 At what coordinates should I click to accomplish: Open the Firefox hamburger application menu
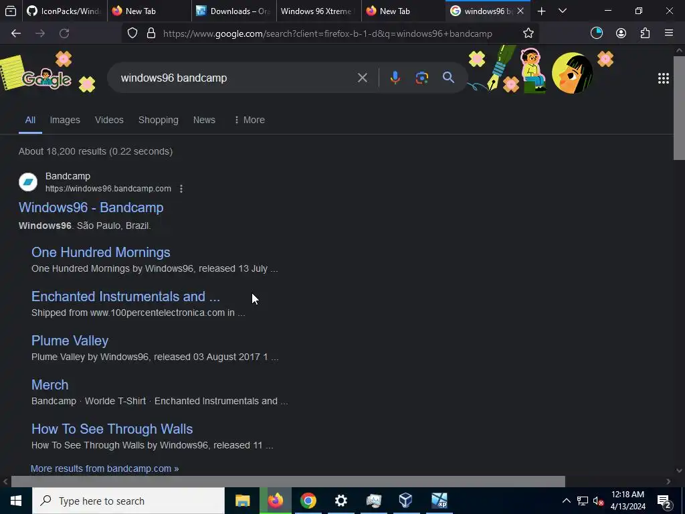pos(668,33)
